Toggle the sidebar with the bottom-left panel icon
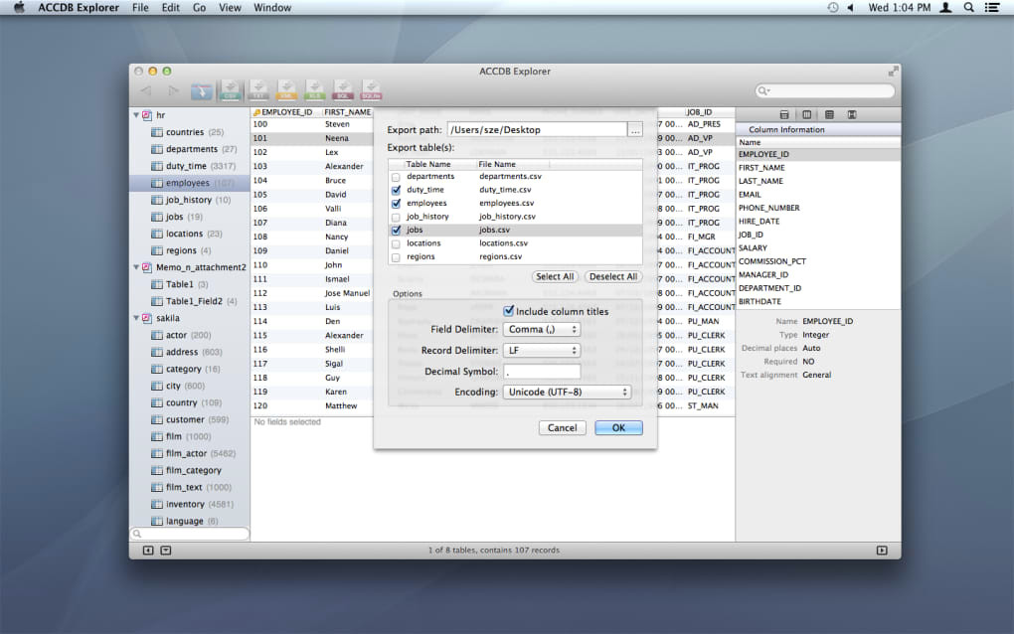 [148, 550]
